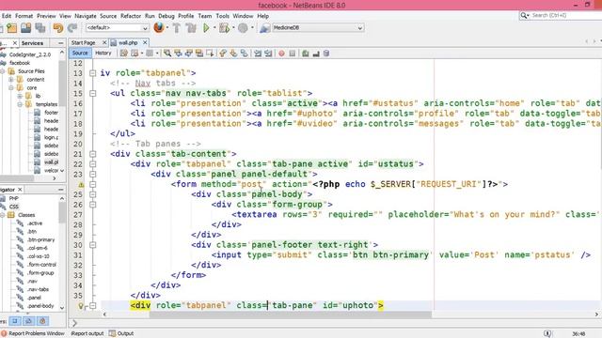Collapse code fold on line 13
The height and width of the screenshot is (338, 602).
coord(92,73)
